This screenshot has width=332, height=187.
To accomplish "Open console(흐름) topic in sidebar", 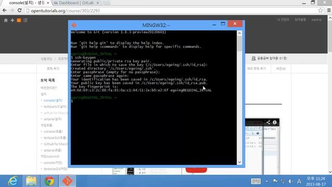I will pos(53,131).
